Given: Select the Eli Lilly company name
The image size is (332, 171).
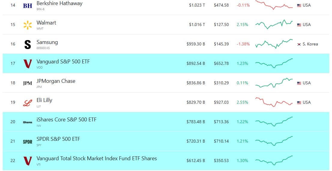Looking at the screenshot, I should (x=44, y=100).
